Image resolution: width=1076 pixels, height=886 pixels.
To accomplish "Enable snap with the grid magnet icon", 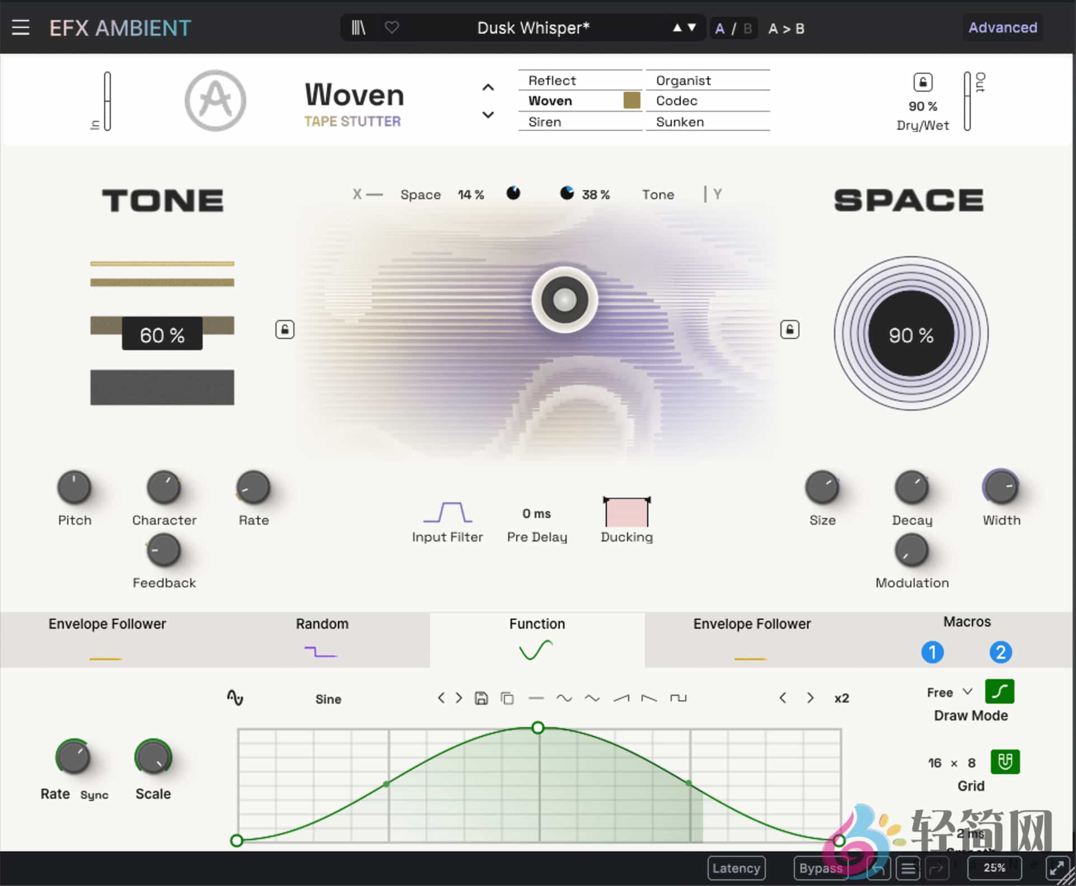I will (x=1005, y=762).
